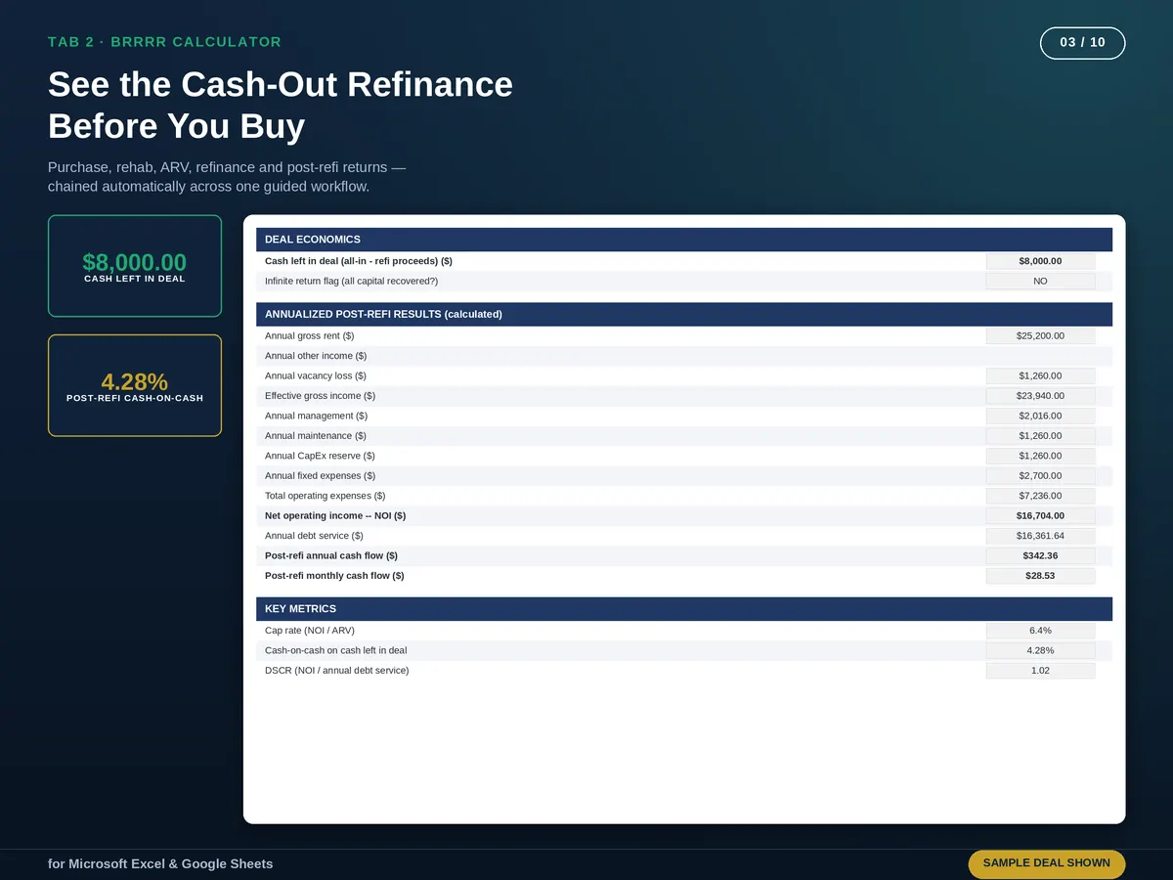This screenshot has width=1173, height=880.
Task: Click the SAMPLE DEAL SHOWN badge
Action: click(1047, 863)
